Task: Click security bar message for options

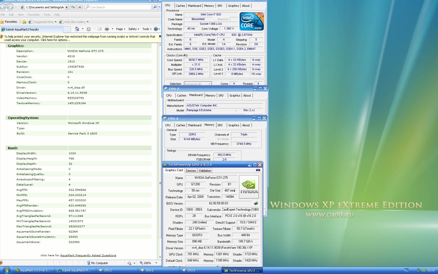Action: coord(80,38)
